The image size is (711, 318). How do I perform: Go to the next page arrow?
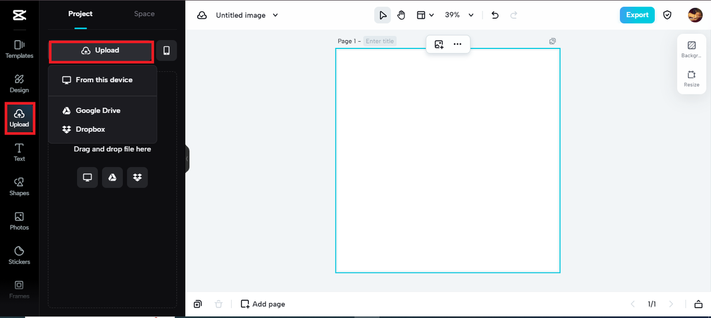point(671,304)
